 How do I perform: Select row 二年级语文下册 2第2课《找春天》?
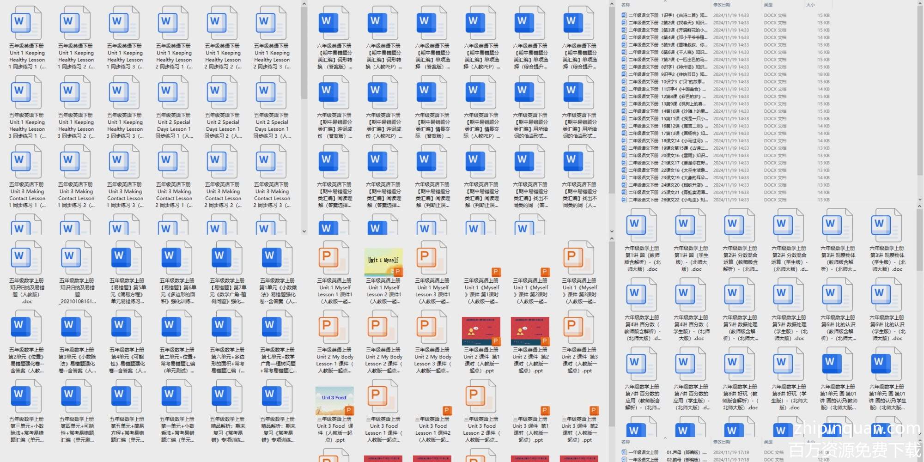pyautogui.click(x=726, y=23)
